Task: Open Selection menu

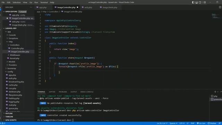Action: 17,2
